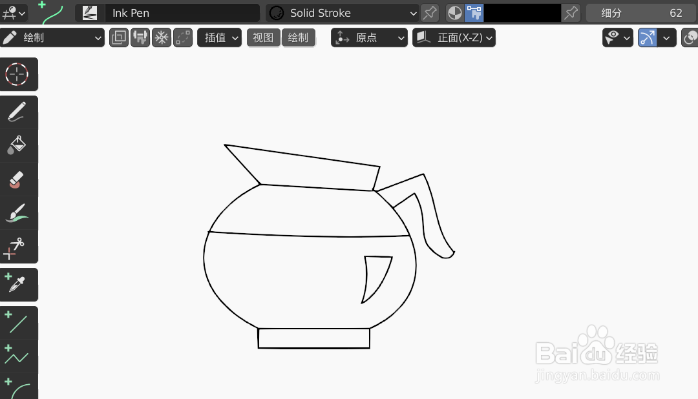Open the 原点 stroke placement dropdown
698x399 pixels.
pos(369,38)
